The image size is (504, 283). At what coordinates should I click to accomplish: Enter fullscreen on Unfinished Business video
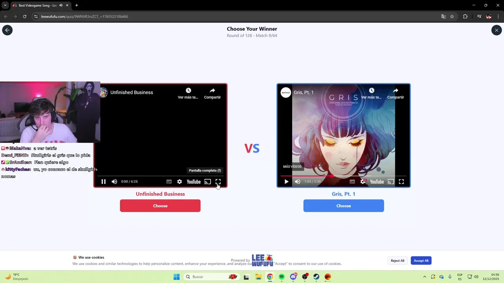[218, 182]
